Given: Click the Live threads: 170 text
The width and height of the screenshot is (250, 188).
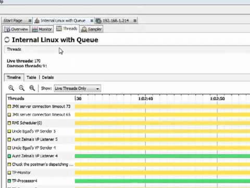Looking at the screenshot, I should [23, 61].
